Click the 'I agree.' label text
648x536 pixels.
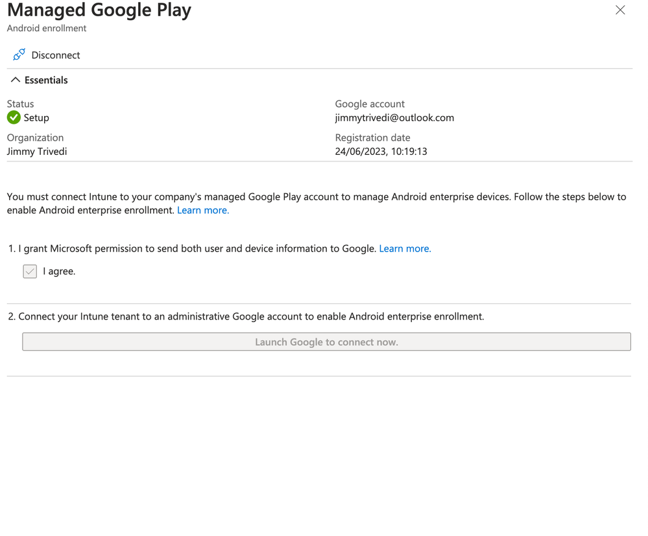[59, 272]
